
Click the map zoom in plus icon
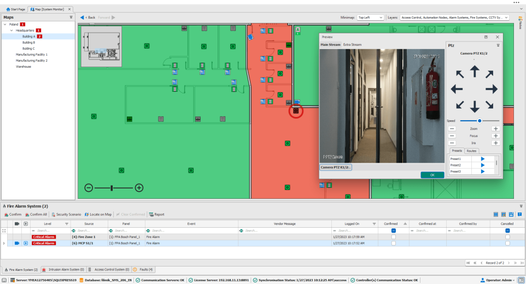[139, 188]
